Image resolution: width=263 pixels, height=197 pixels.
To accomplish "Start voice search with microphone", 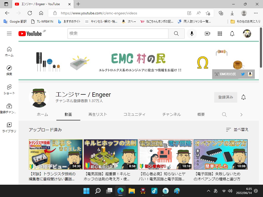I will [x=192, y=34].
